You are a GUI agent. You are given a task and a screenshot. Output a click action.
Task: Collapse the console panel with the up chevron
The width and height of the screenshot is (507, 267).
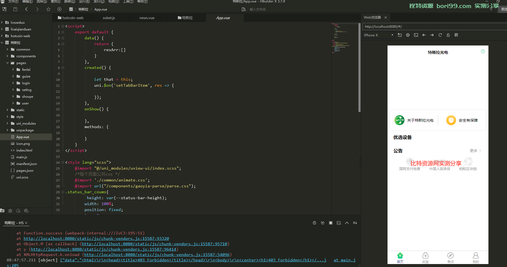[x=347, y=223]
